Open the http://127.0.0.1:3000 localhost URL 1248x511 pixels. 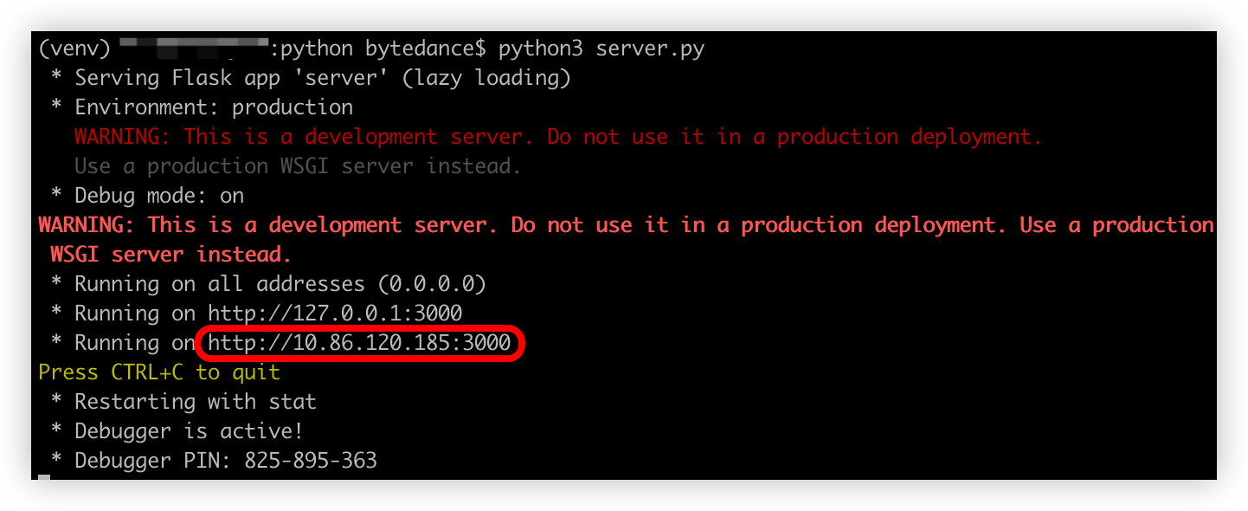coord(334,314)
